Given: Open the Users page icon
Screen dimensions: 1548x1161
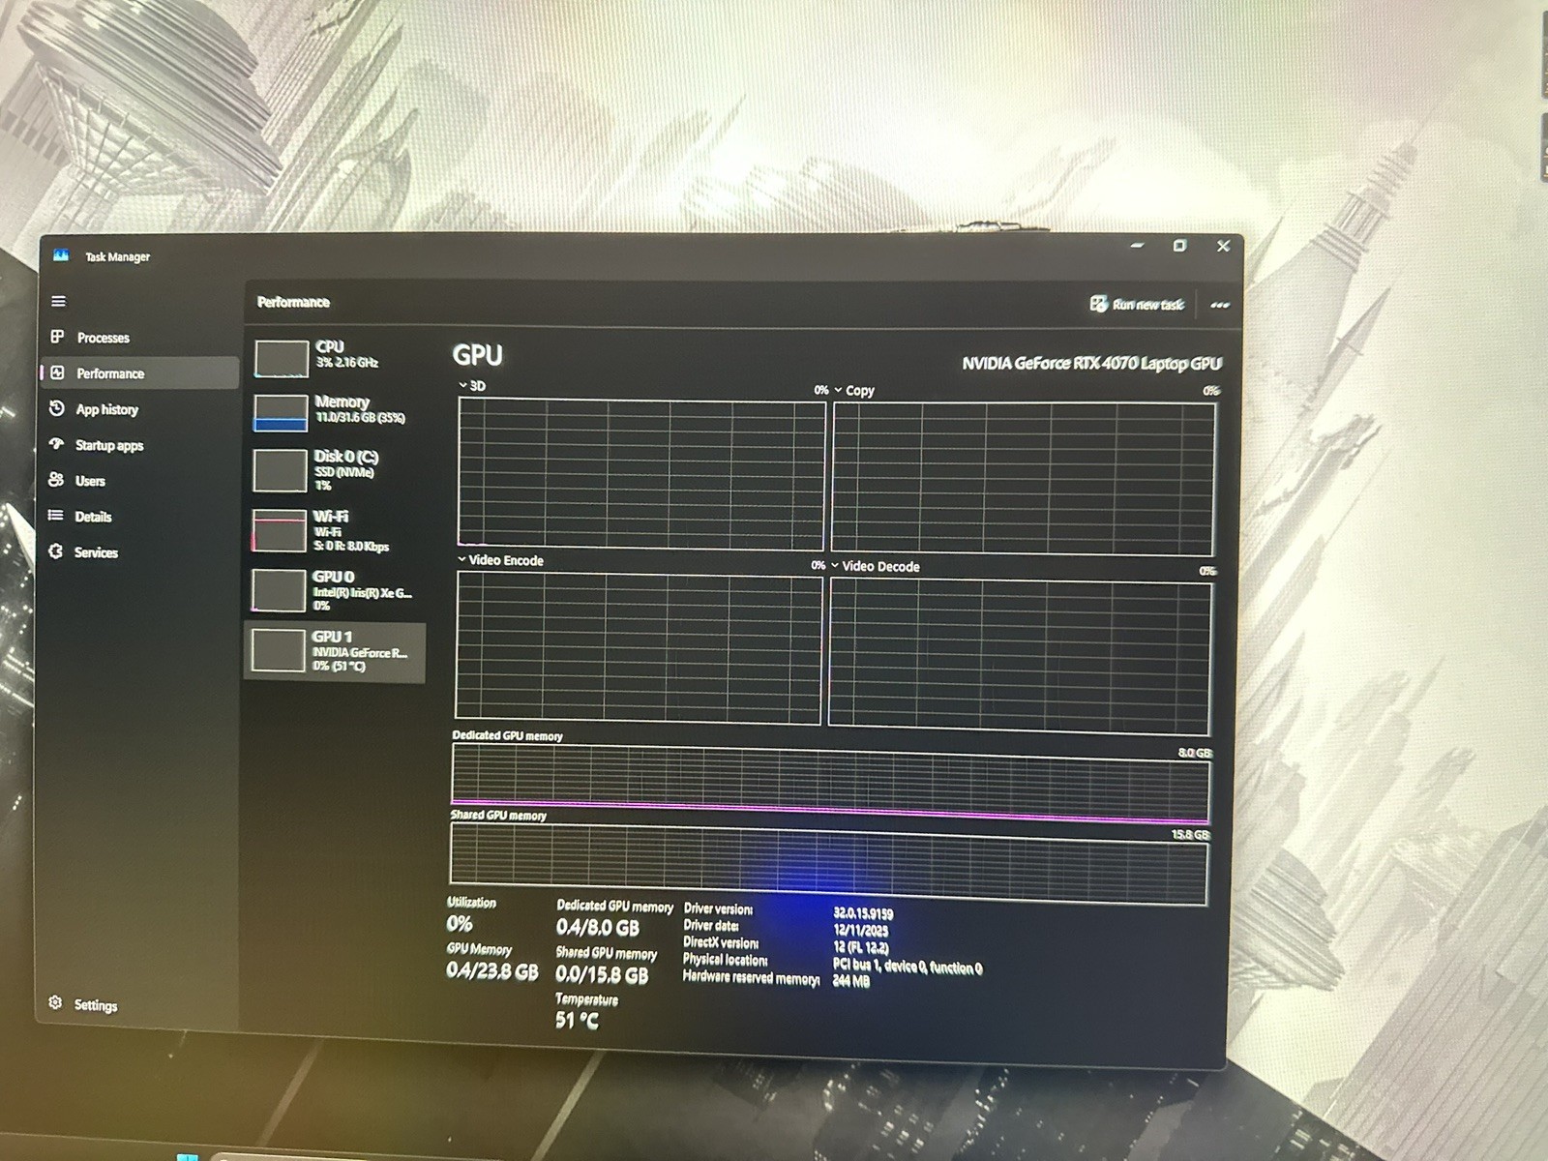Looking at the screenshot, I should [x=56, y=480].
